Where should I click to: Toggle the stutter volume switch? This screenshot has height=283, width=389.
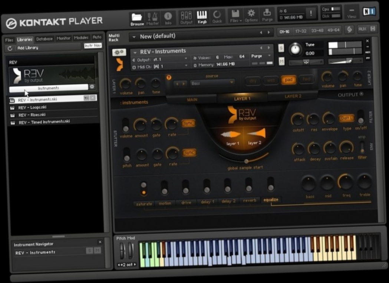(x=126, y=126)
